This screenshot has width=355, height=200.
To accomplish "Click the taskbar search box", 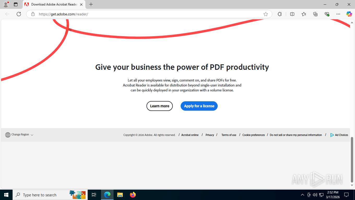I will tap(50, 195).
